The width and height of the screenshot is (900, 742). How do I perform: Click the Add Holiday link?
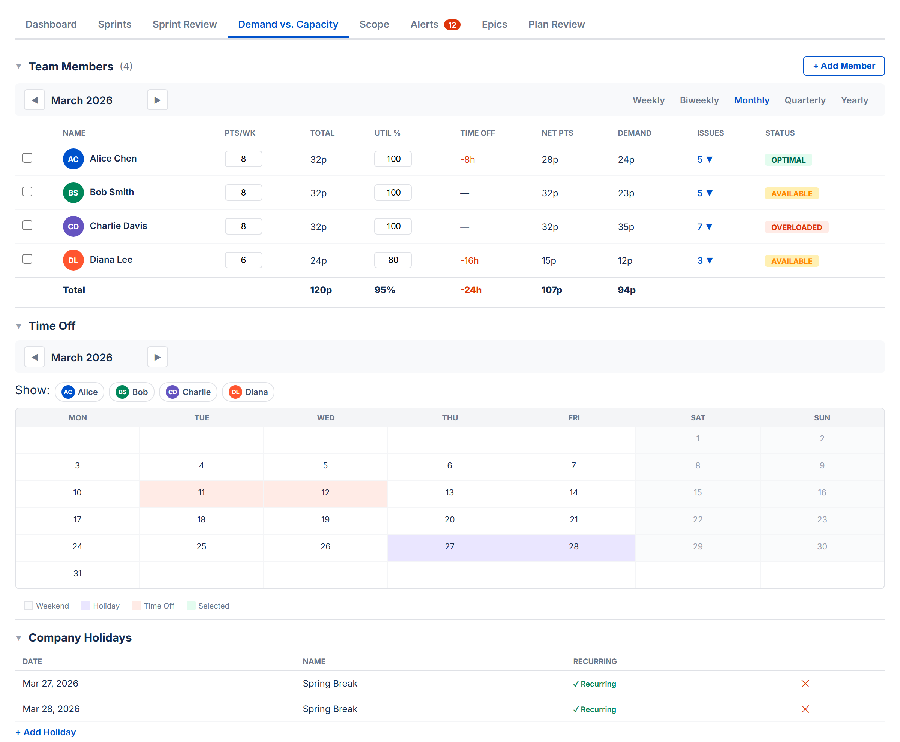click(46, 732)
